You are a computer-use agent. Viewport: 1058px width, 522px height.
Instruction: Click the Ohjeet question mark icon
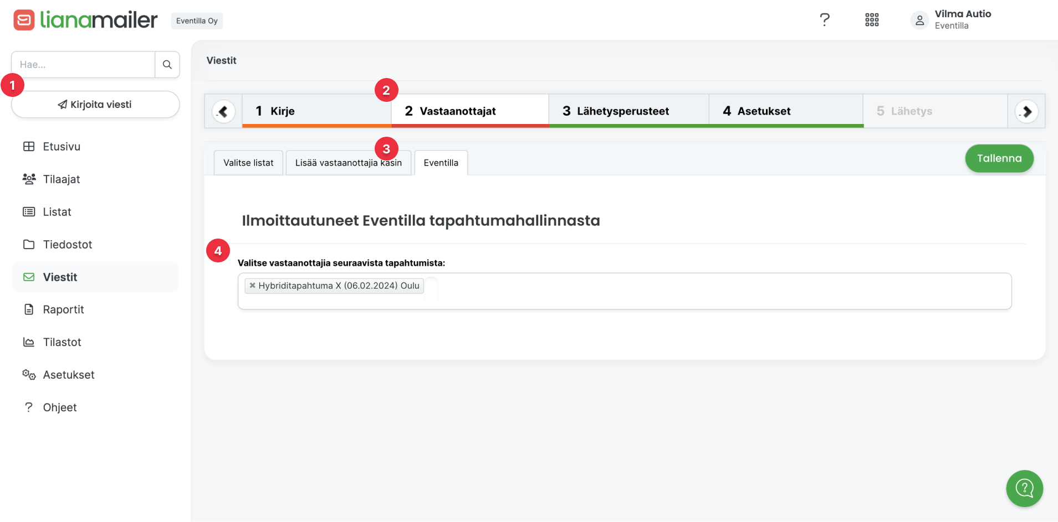coord(29,407)
